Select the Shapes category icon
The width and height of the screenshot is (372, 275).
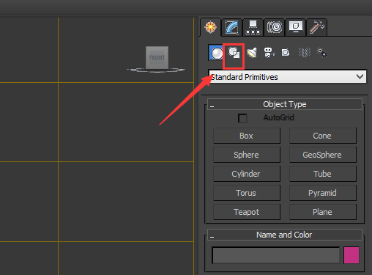pyautogui.click(x=234, y=53)
